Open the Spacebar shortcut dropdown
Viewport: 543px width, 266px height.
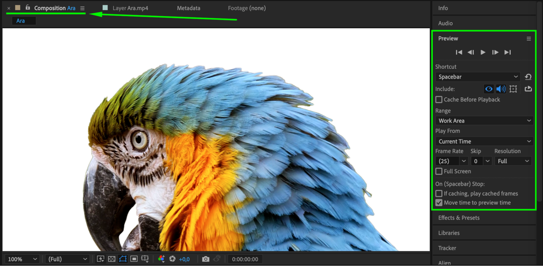[x=478, y=77]
